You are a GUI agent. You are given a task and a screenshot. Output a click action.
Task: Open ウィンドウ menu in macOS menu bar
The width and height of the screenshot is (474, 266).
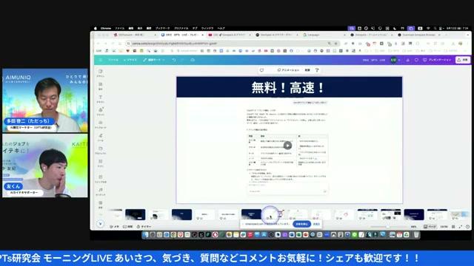[207, 28]
